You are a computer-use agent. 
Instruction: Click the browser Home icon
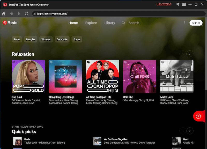coord(4,13)
